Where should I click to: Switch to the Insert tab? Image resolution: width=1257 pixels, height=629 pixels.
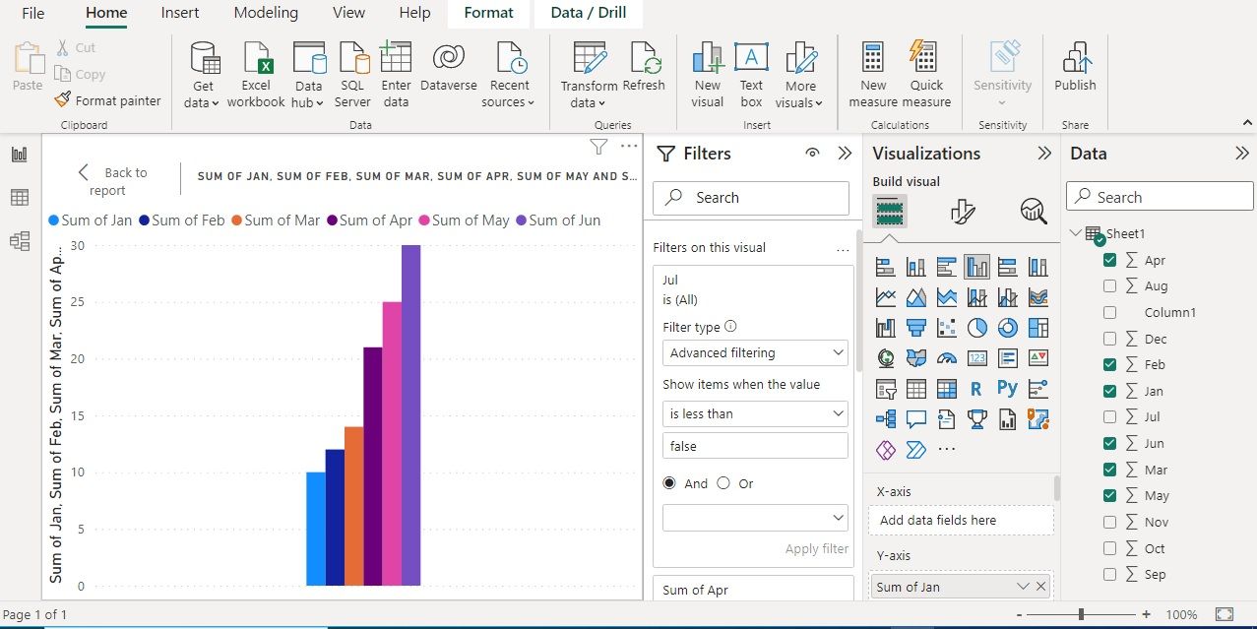point(180,13)
